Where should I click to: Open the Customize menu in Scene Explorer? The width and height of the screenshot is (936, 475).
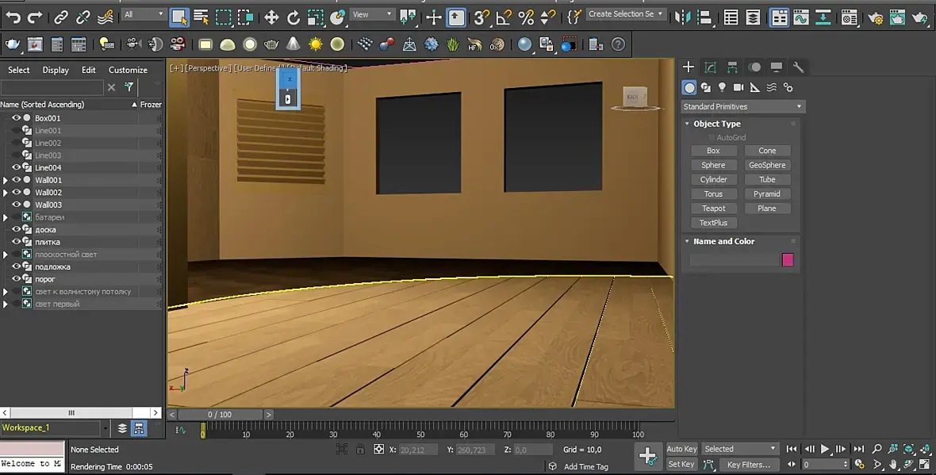(x=128, y=70)
